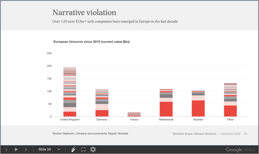Click the Netherlands bar's large red segment

[x=166, y=109]
